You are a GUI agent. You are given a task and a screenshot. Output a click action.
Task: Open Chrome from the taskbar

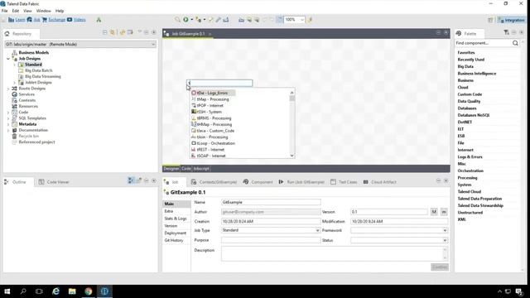pos(89,291)
